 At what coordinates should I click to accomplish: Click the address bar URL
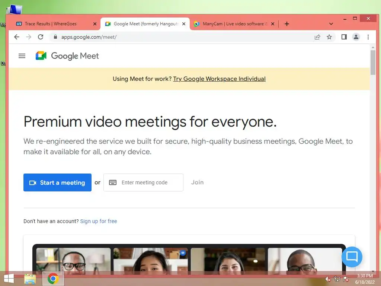pos(89,37)
